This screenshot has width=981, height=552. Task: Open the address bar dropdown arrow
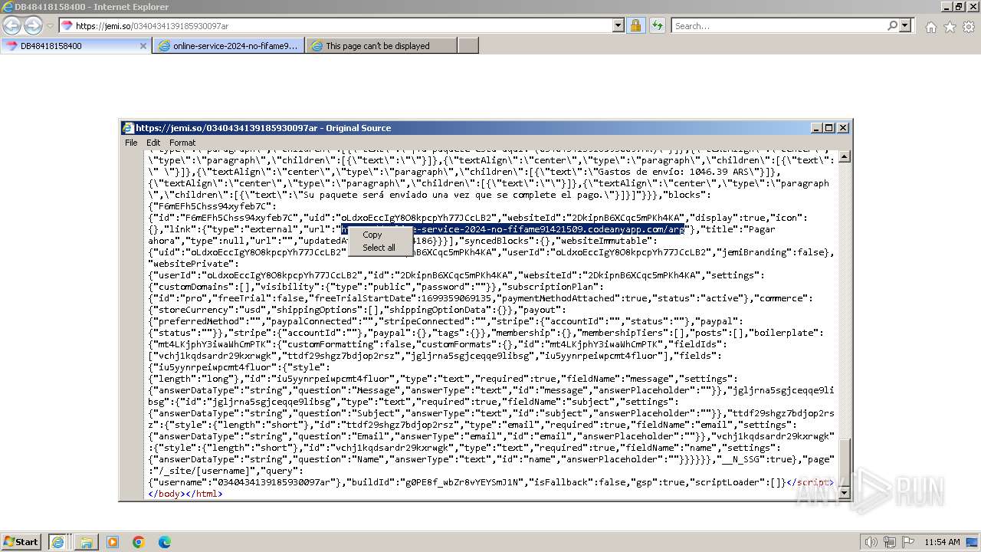618,25
